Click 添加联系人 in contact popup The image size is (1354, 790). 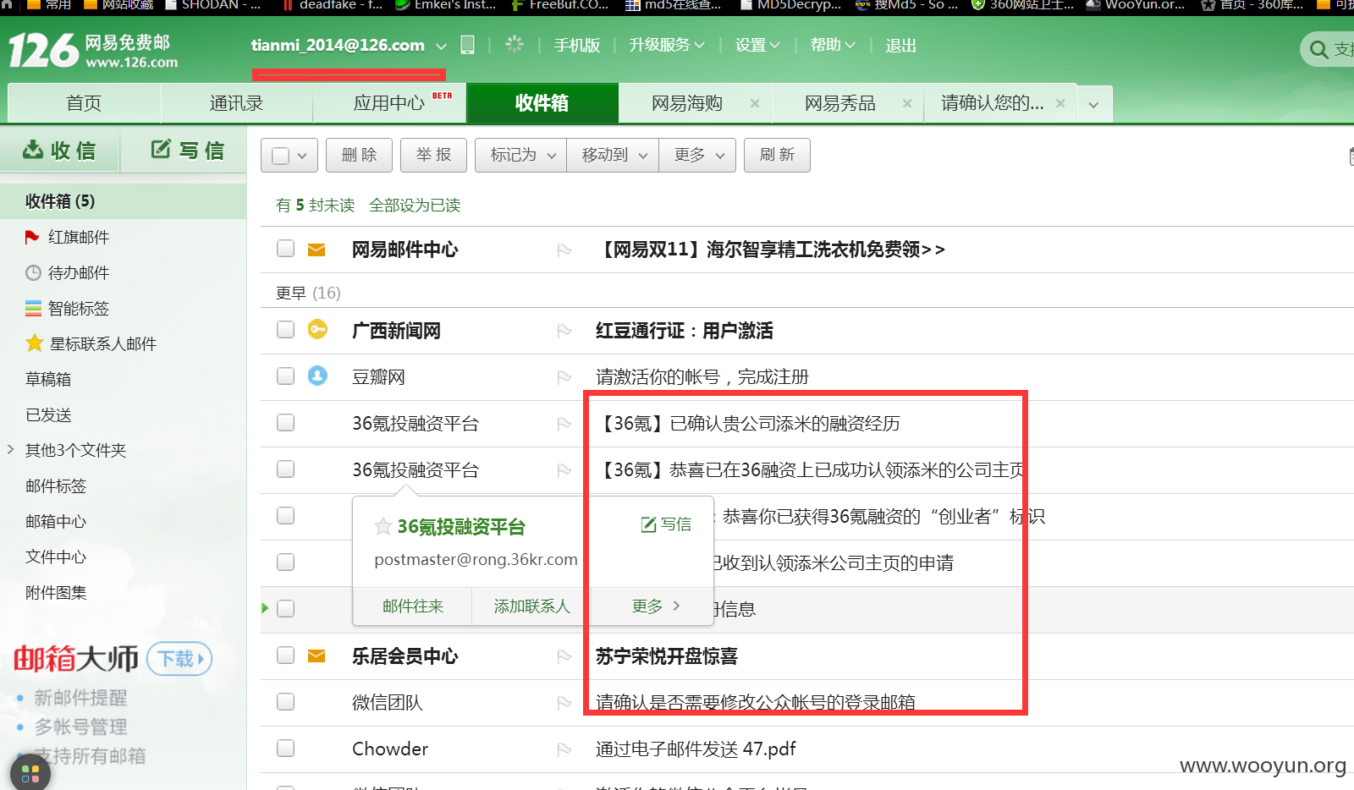click(x=532, y=606)
